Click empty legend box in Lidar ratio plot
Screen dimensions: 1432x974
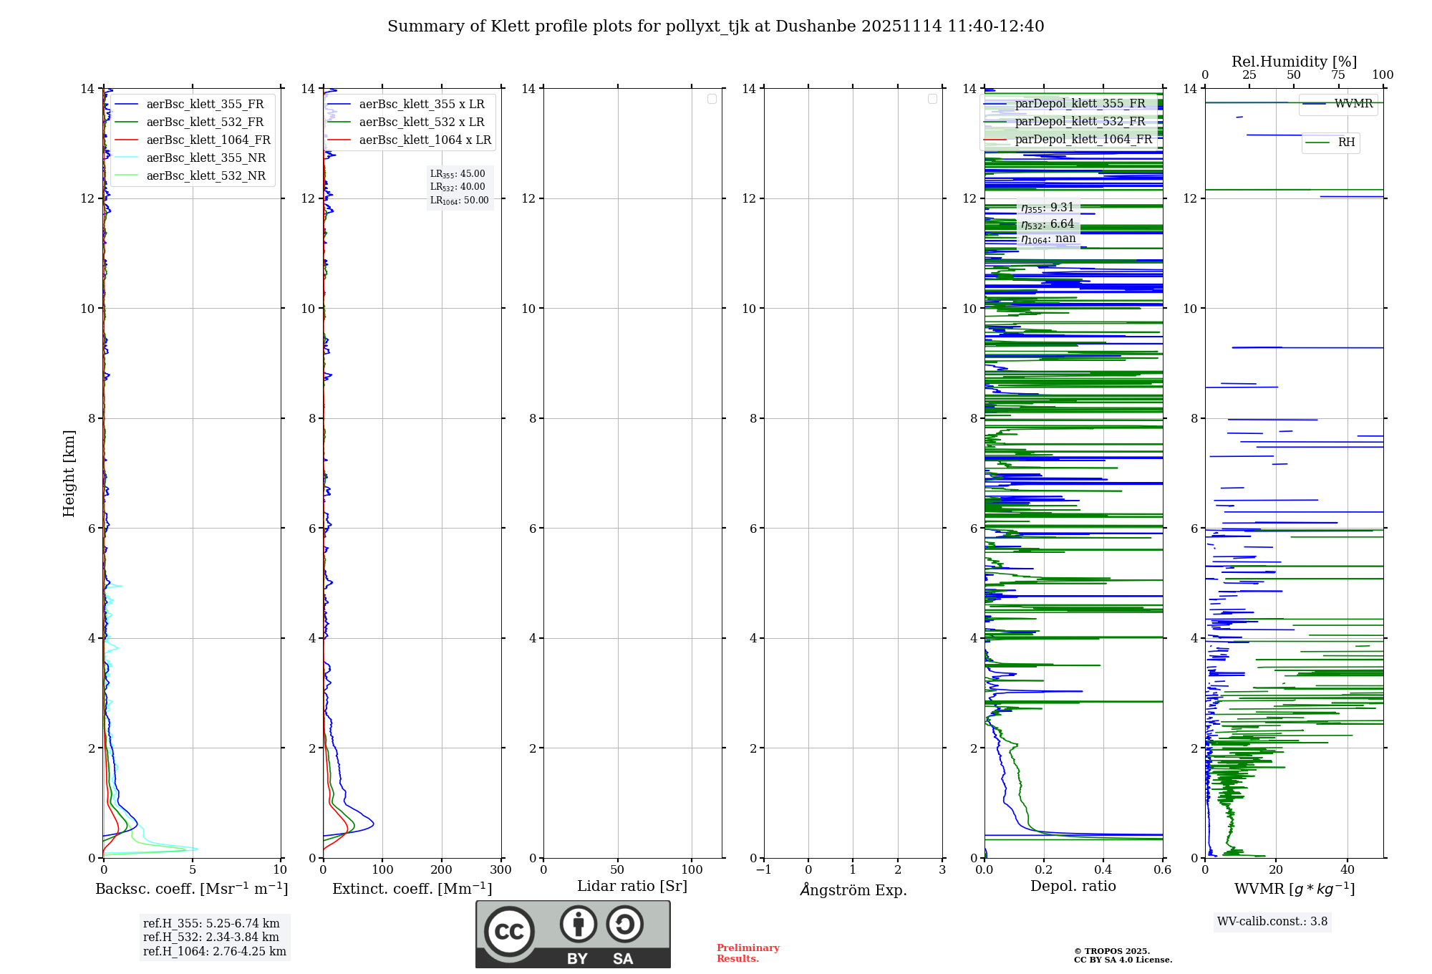[712, 99]
